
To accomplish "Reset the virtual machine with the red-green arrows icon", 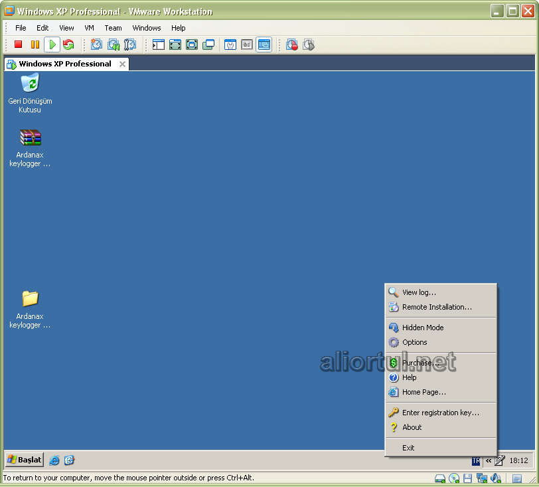I will coord(68,45).
